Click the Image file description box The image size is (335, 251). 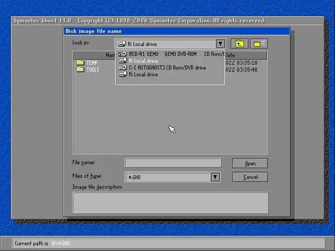170,202
